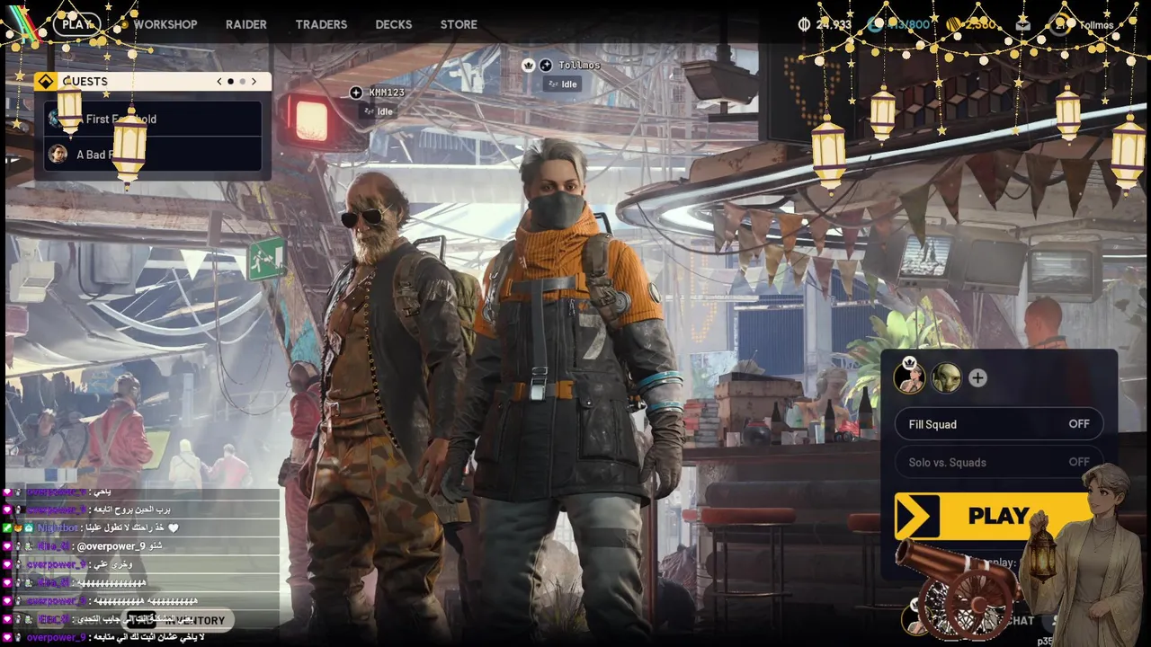Screen dimensions: 1151x647
Task: Click Tollmos's Idle status badge
Action: (x=561, y=84)
